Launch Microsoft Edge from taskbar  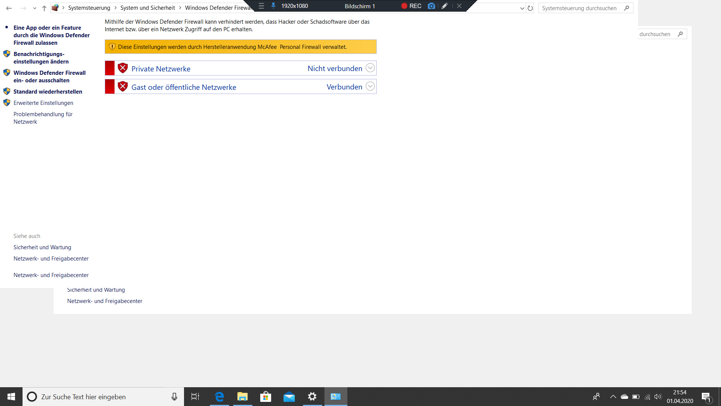point(219,397)
